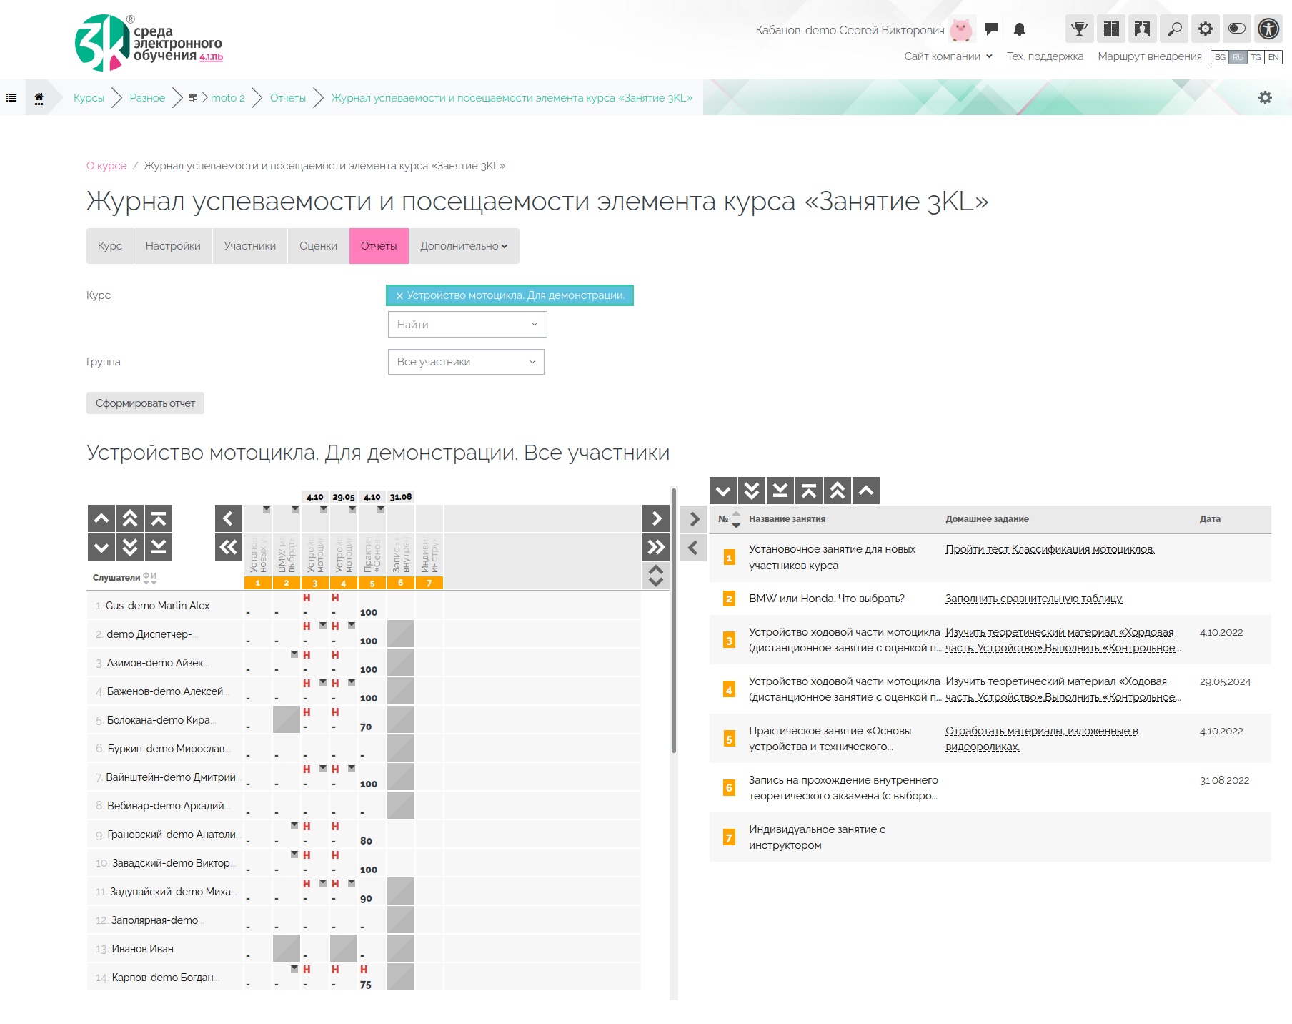Expand the Все участники group dropdown

tap(466, 362)
